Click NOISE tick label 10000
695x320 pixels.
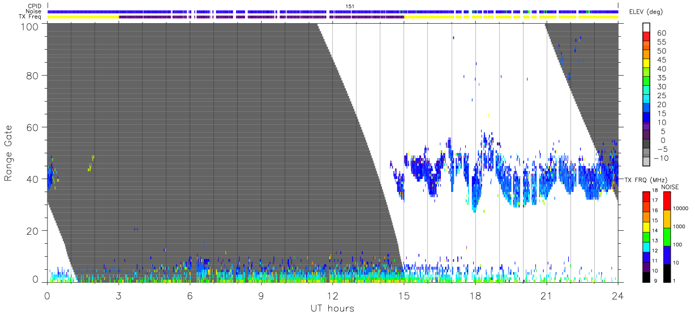coord(682,209)
